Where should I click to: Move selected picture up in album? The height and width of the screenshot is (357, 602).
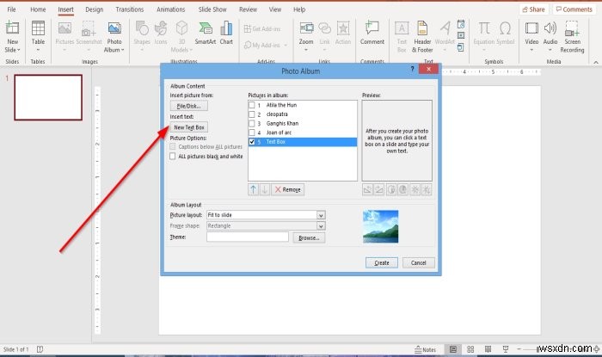(253, 189)
